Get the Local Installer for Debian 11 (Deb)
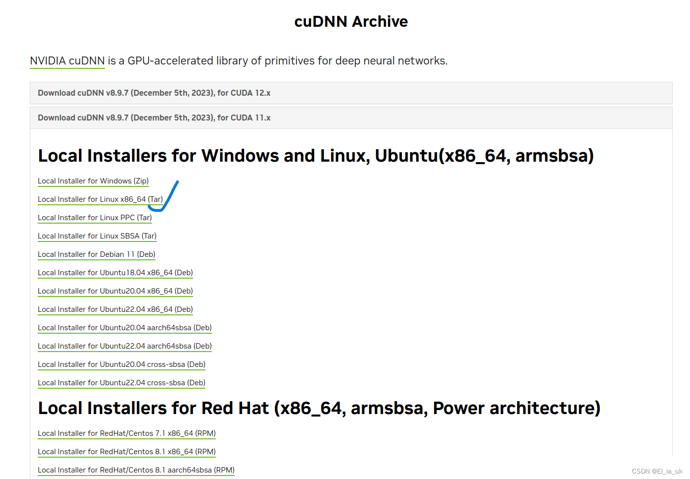Screen dimensions: 690x479 pyautogui.click(x=96, y=254)
